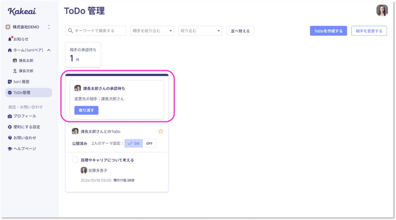Screen dimensions: 396x220
Task: Collapse ホーム(1on1ペア) chevron
Action: (x=49, y=50)
